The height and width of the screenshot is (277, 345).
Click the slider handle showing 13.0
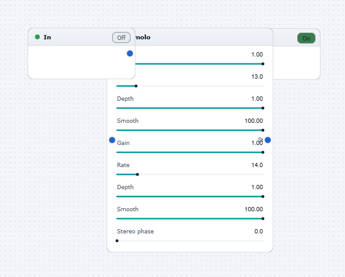click(x=136, y=86)
